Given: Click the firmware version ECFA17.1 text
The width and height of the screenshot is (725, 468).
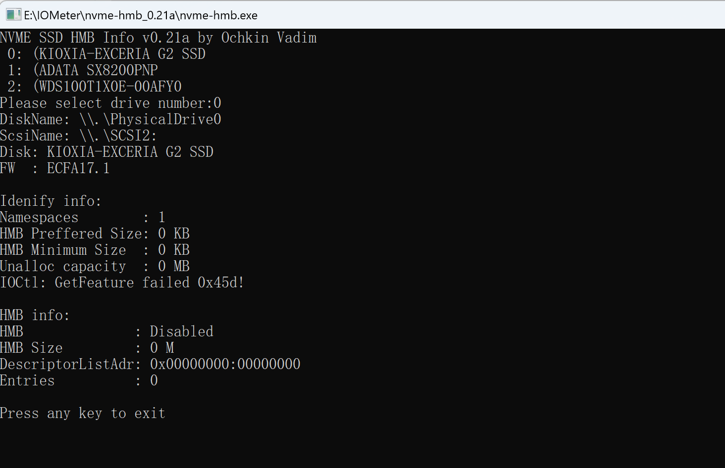Looking at the screenshot, I should tap(78, 168).
